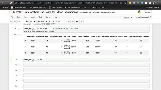This screenshot has width=161, height=90.
Task: Click the browser address bar
Action: tap(68, 3)
